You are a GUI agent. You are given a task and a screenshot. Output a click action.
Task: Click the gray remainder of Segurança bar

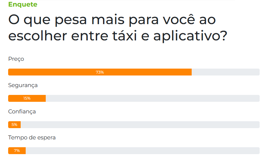tap(153, 98)
